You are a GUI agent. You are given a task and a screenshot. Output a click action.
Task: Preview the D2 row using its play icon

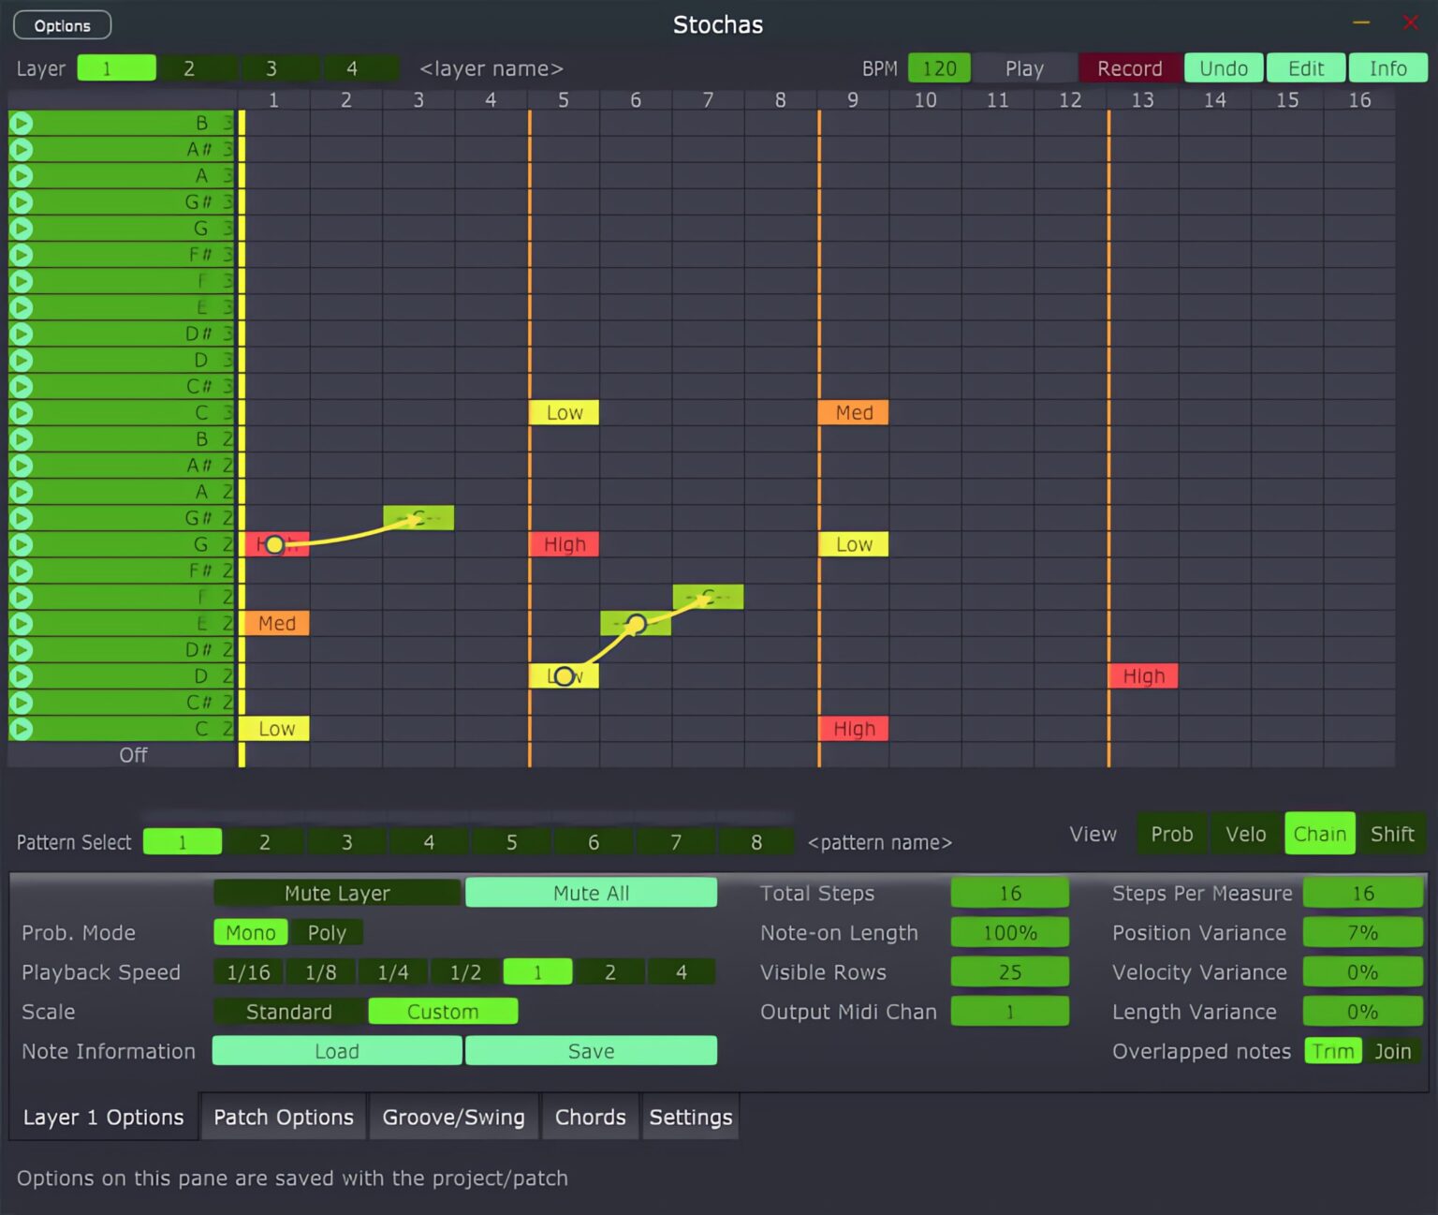point(21,675)
